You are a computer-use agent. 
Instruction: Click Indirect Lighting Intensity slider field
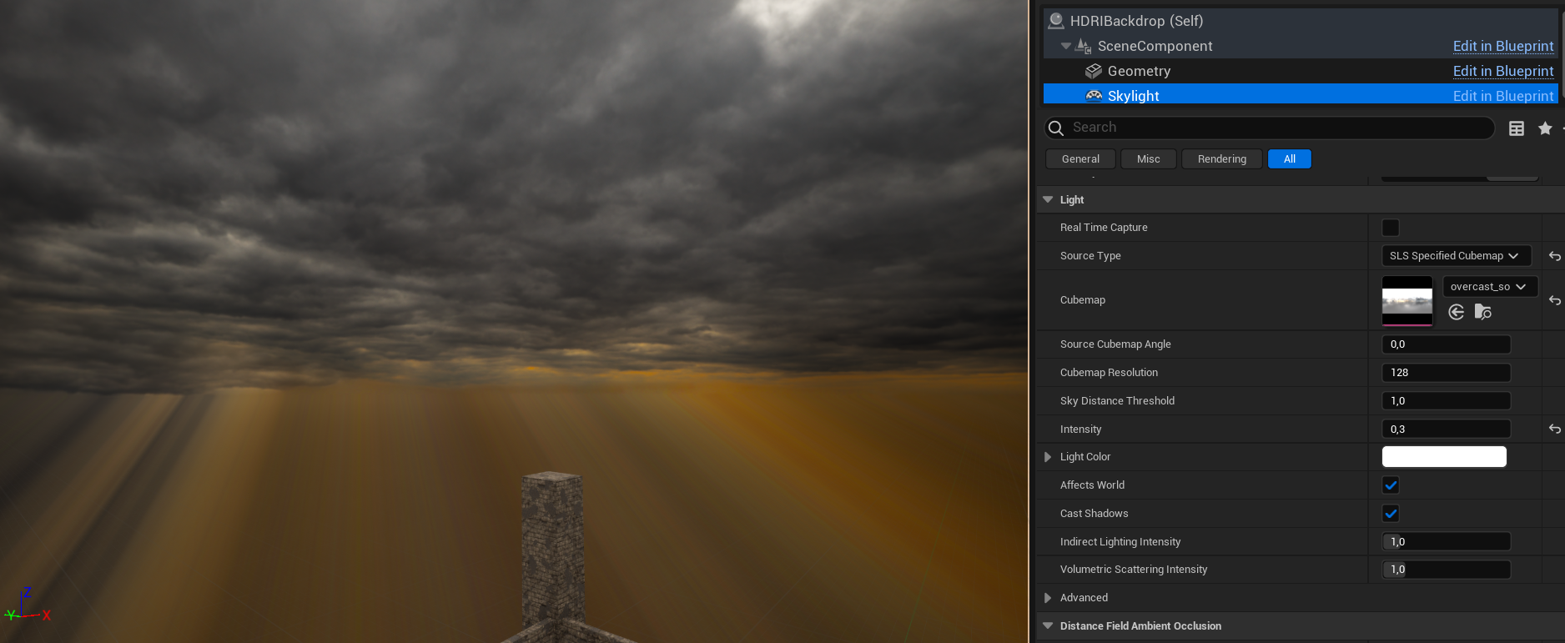pyautogui.click(x=1447, y=542)
